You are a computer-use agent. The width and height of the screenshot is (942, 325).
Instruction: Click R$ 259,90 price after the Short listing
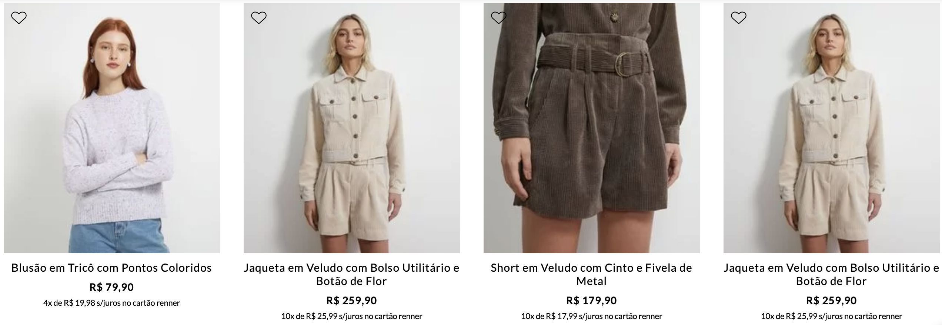click(x=832, y=300)
